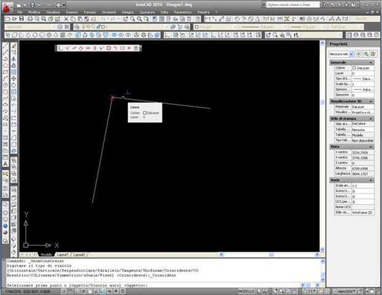Click the Undo arrow in the quick access toolbar
This screenshot has height=295, width=382.
coord(39,5)
